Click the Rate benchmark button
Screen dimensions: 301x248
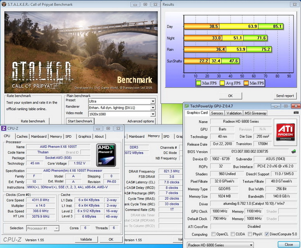tap(33, 121)
